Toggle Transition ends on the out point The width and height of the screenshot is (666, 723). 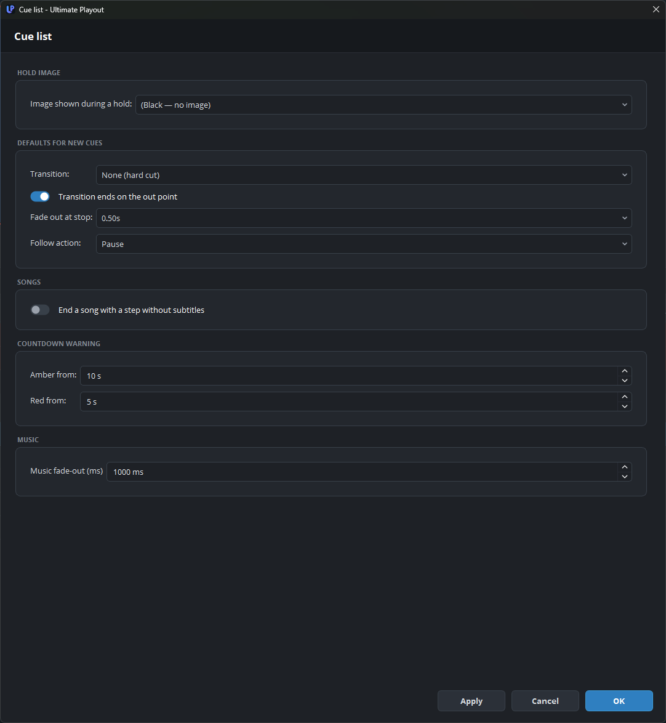click(40, 196)
